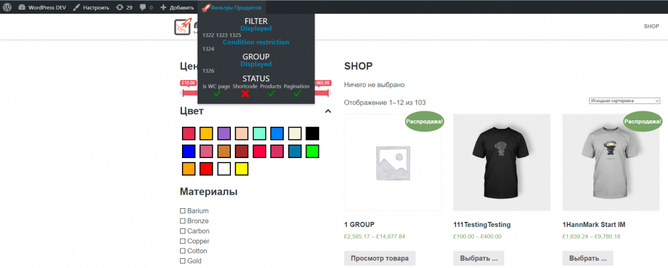Click the Настроить customize brush icon
Viewport: 668px width, 268px height.
(x=77, y=7)
